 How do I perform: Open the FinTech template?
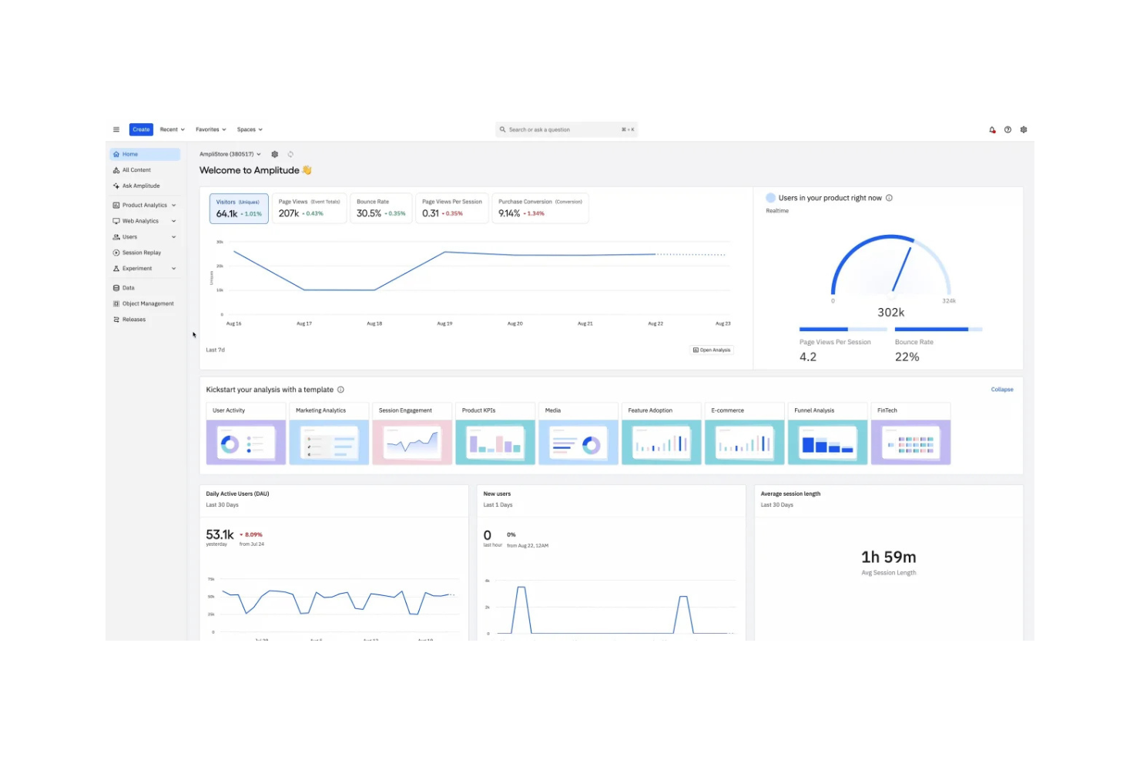coord(911,434)
